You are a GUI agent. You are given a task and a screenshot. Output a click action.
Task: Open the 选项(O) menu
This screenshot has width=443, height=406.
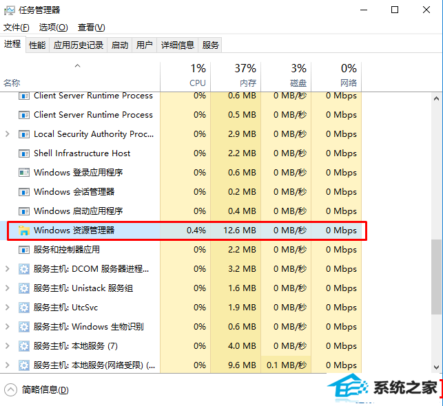pyautogui.click(x=54, y=28)
